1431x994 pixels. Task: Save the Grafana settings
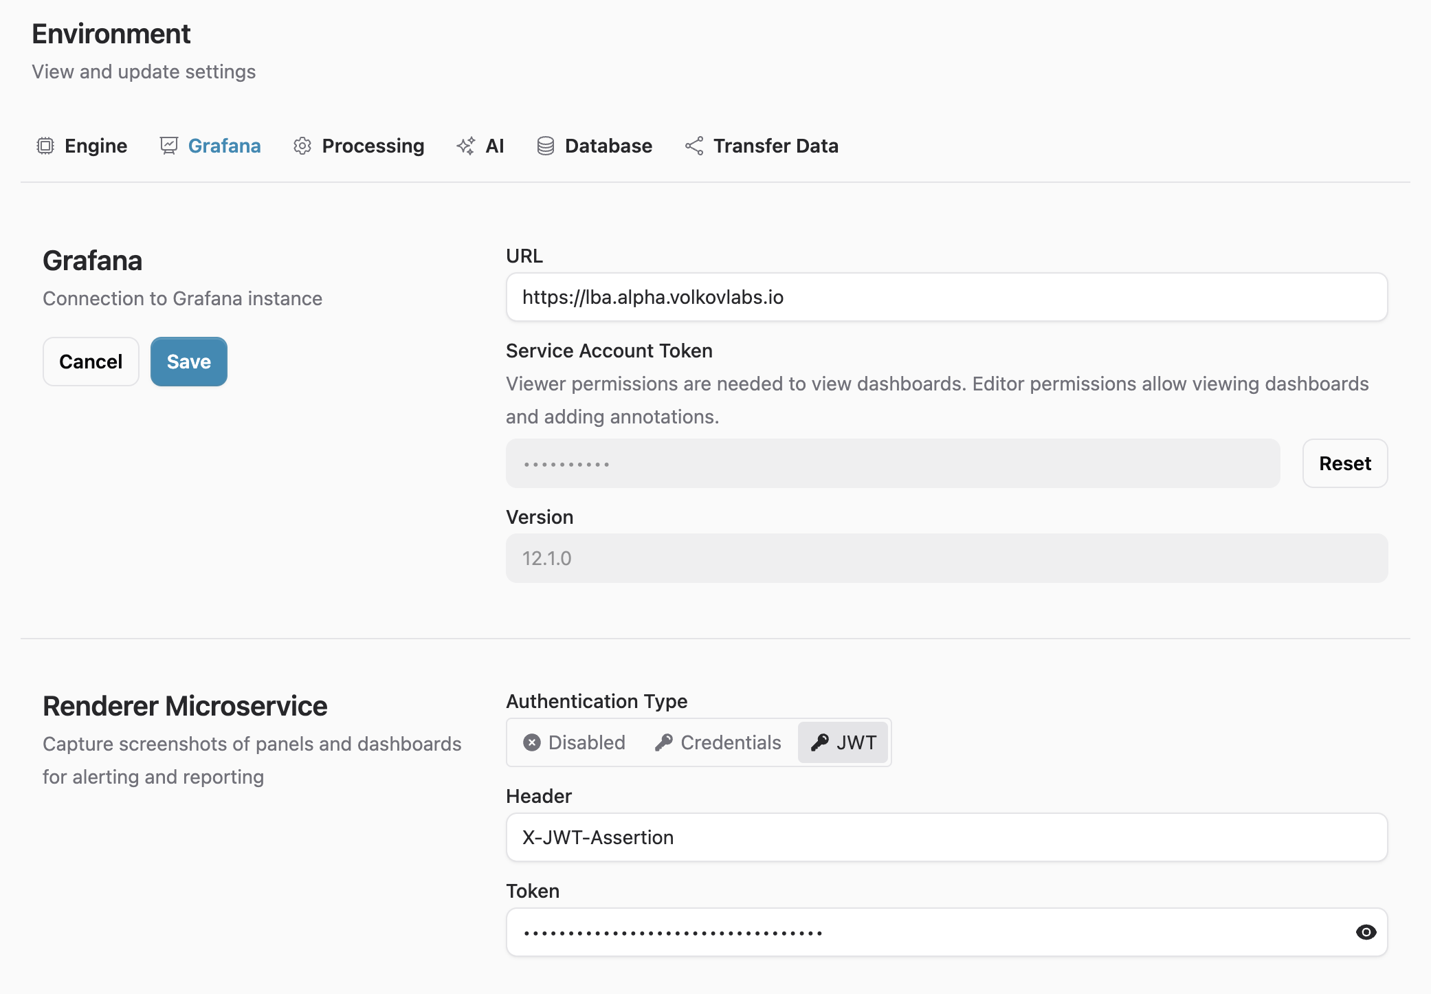tap(189, 362)
